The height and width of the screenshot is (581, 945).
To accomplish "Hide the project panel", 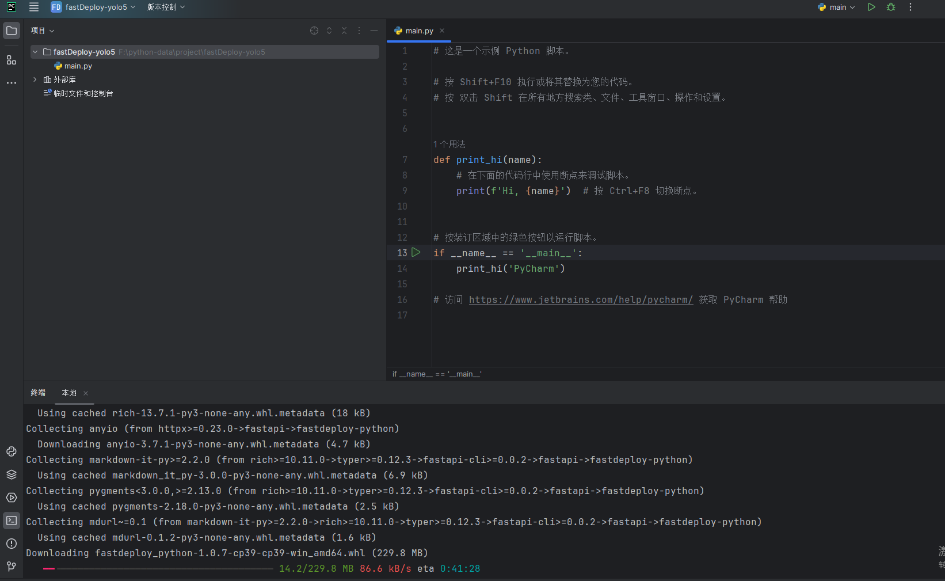I will tap(374, 31).
